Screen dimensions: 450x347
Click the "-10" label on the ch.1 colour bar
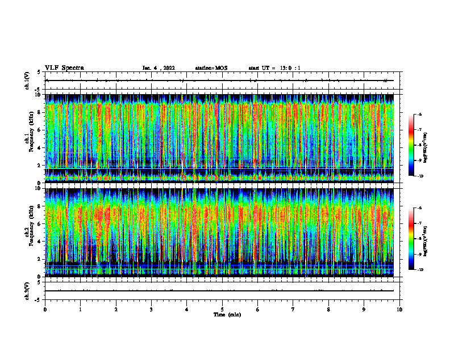[420, 176]
